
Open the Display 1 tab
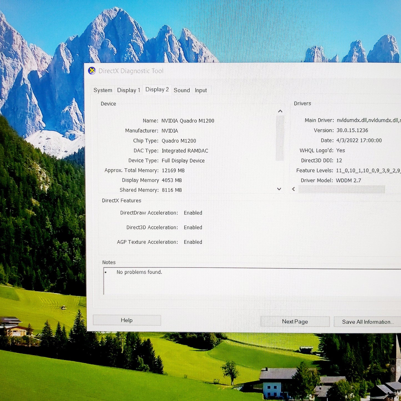click(x=128, y=90)
